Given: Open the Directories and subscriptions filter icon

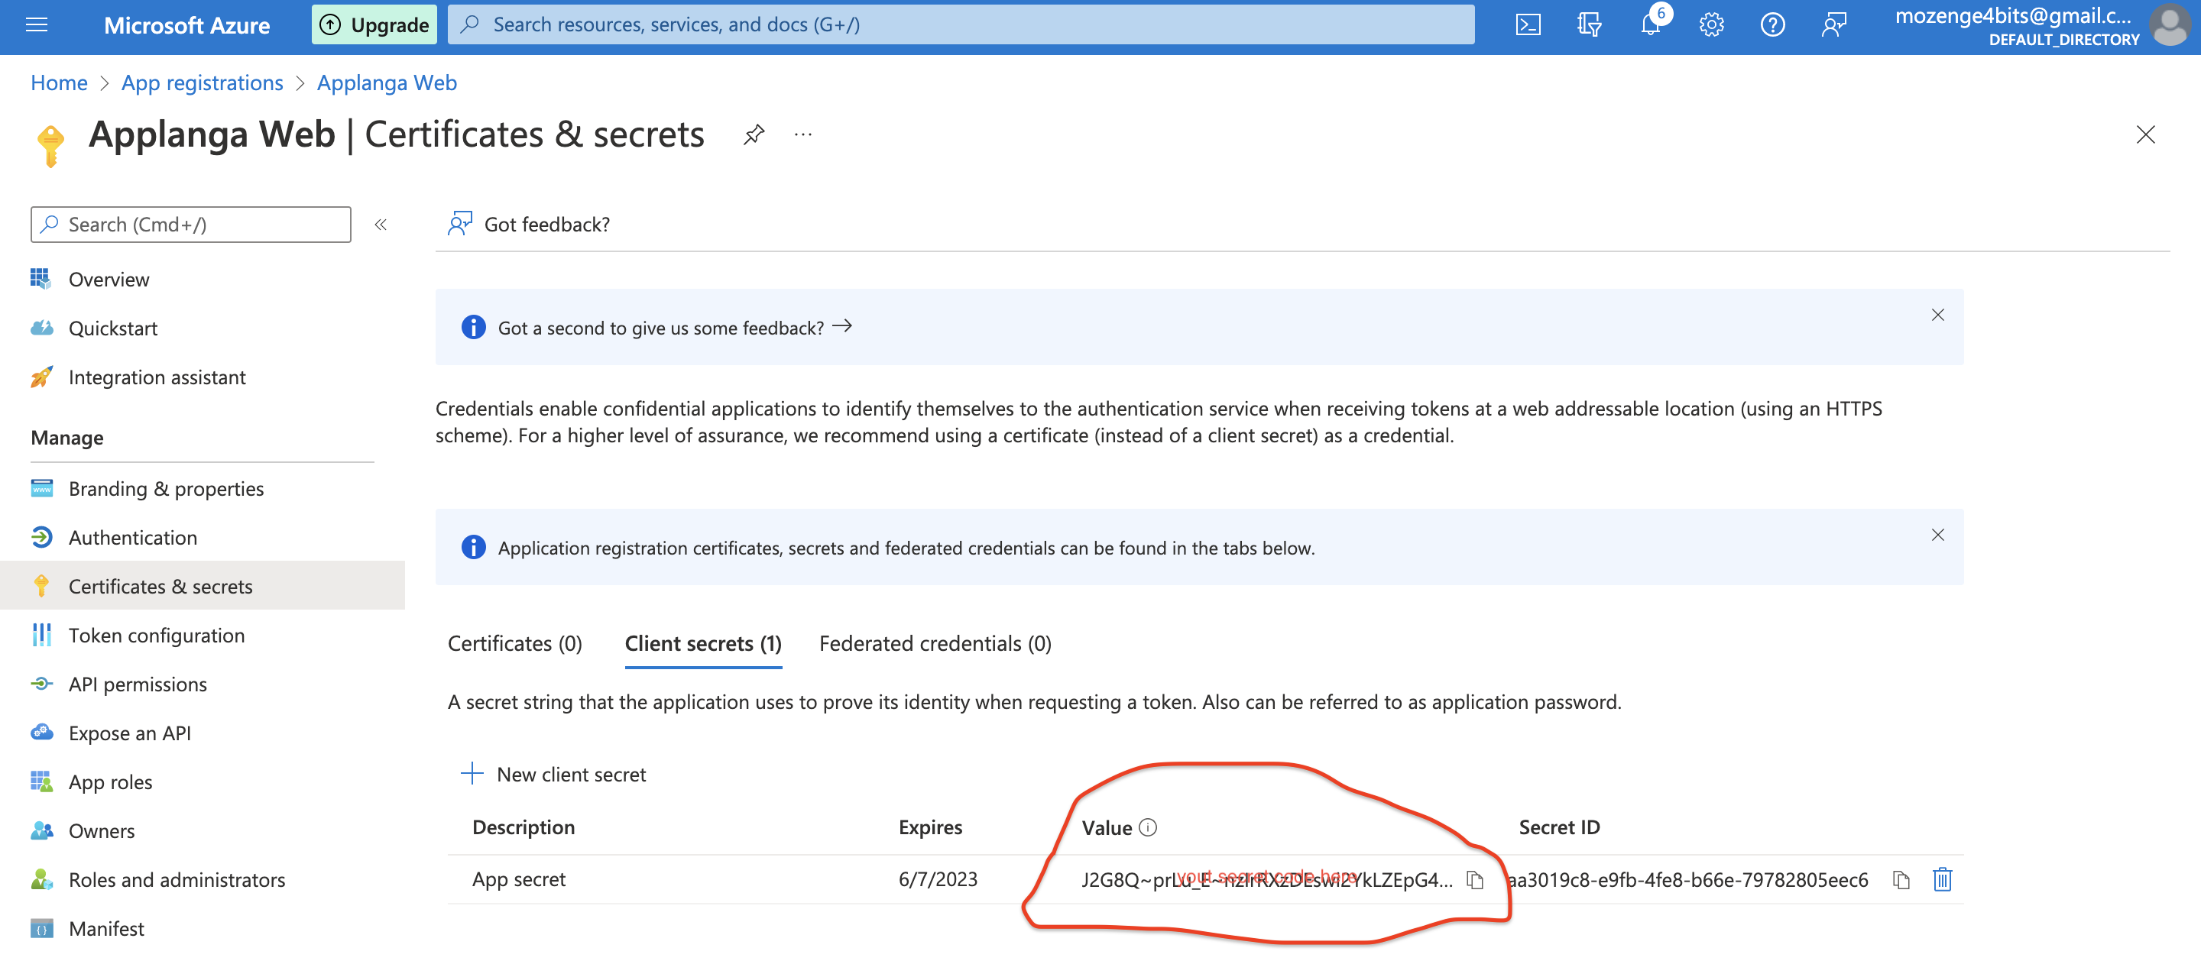Looking at the screenshot, I should click(1588, 24).
